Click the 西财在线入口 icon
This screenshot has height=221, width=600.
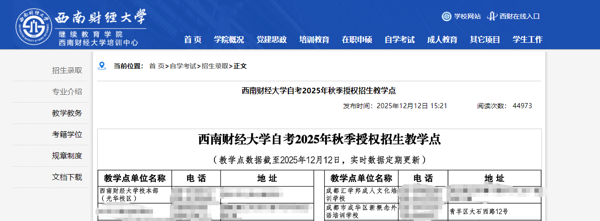[x=492, y=16]
